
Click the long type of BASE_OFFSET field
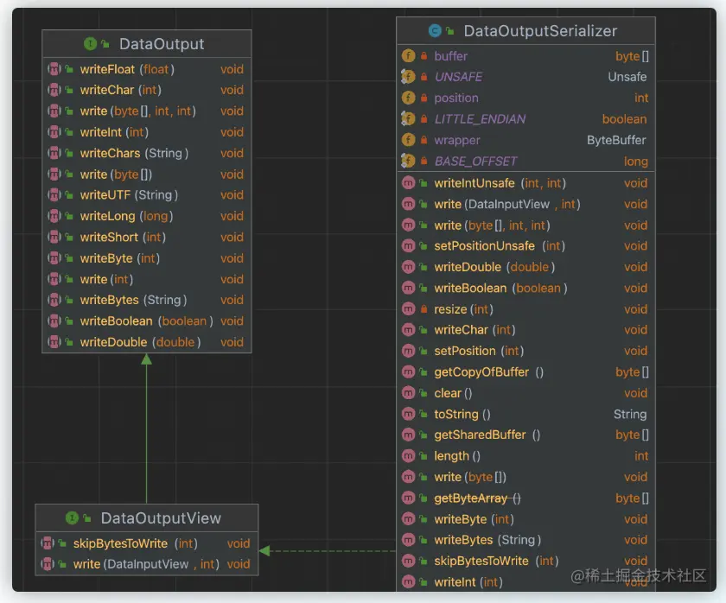pos(636,162)
